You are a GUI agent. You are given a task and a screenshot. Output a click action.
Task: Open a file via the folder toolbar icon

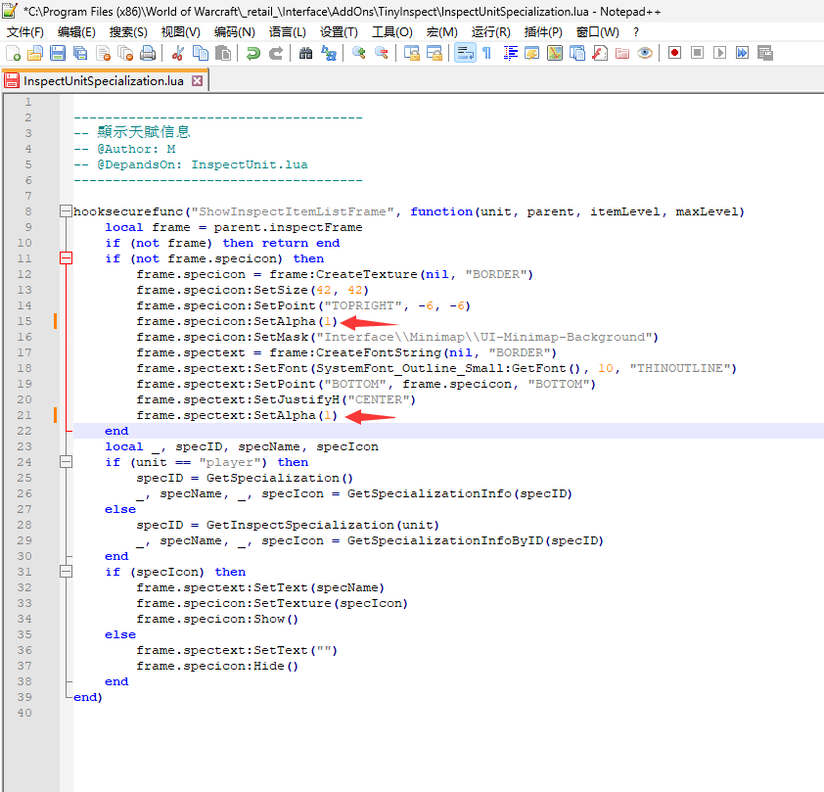tap(33, 53)
